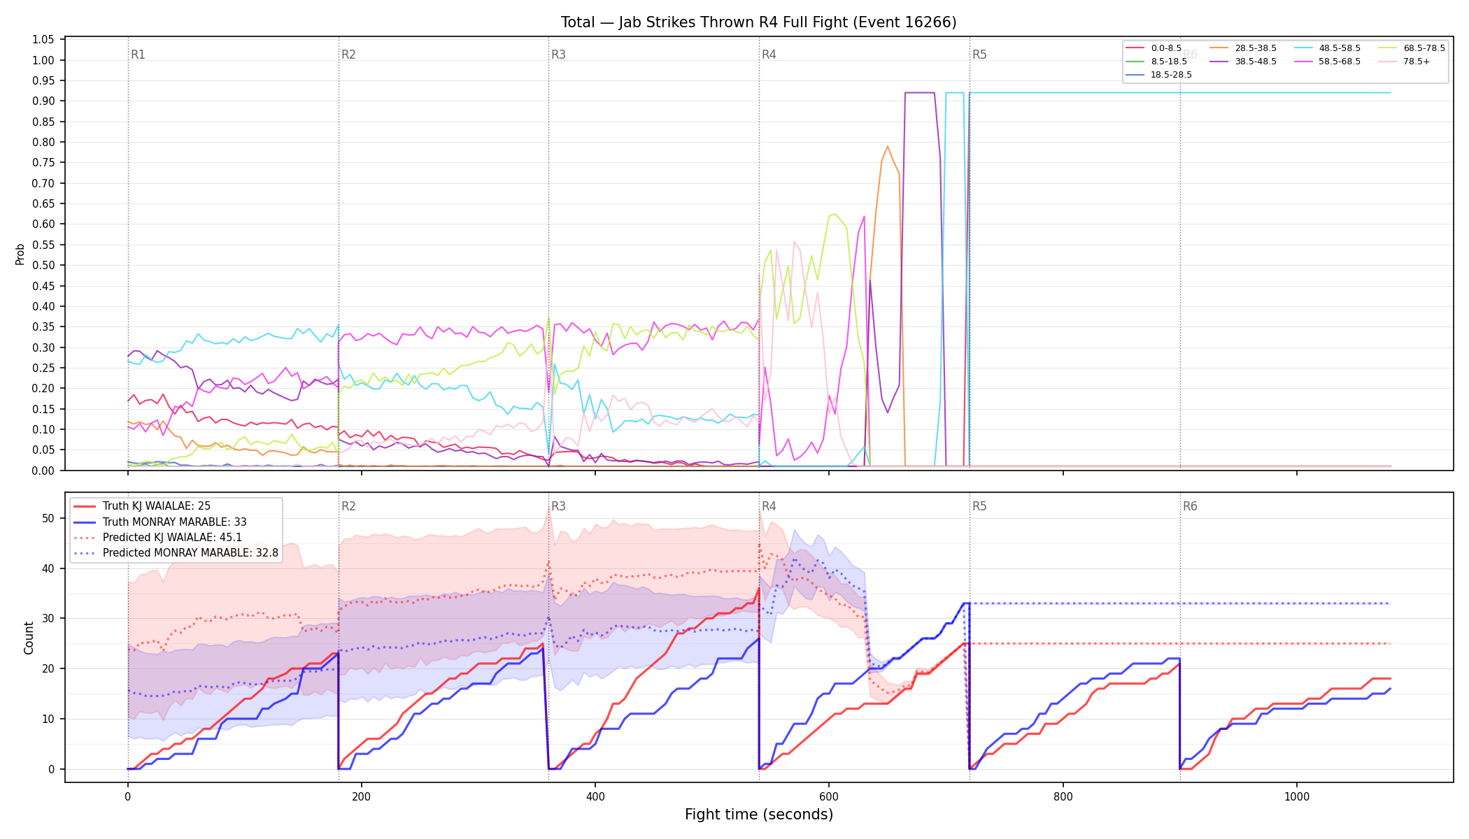Click the 0.00 tick on the Prob axis
Image resolution: width=1469 pixels, height=839 pixels.
43,471
